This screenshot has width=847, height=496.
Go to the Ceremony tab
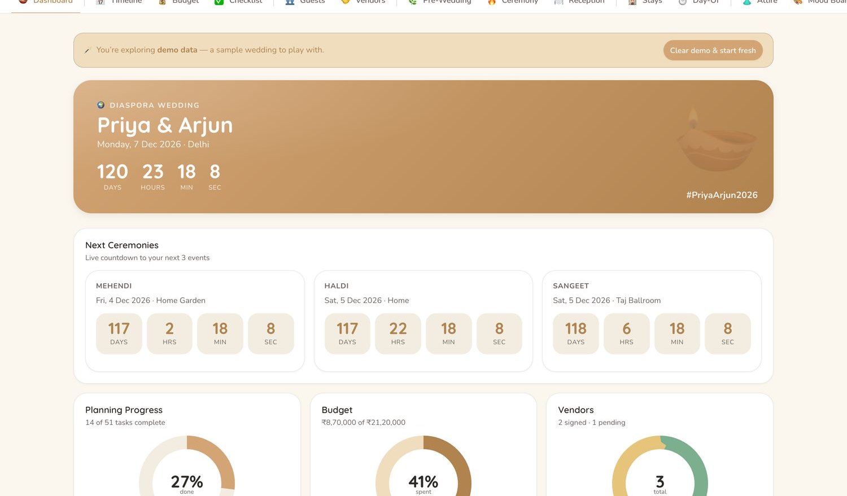513,2
